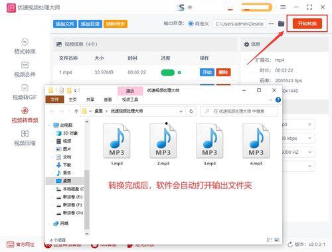Image resolution: width=332 pixels, height=252 pixels.
Task: Click the 开始转换 button
Action: click(x=307, y=23)
